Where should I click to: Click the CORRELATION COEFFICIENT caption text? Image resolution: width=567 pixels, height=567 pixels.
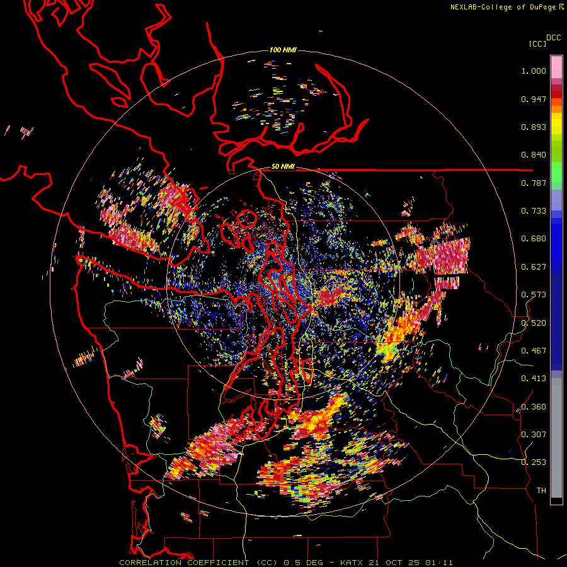[184, 563]
